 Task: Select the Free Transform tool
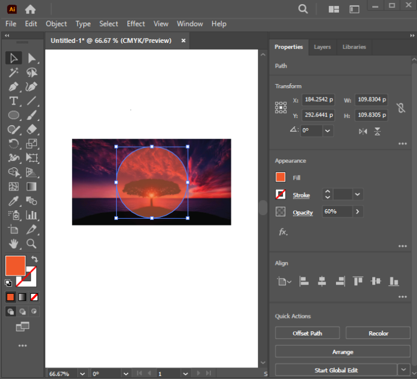(31, 158)
